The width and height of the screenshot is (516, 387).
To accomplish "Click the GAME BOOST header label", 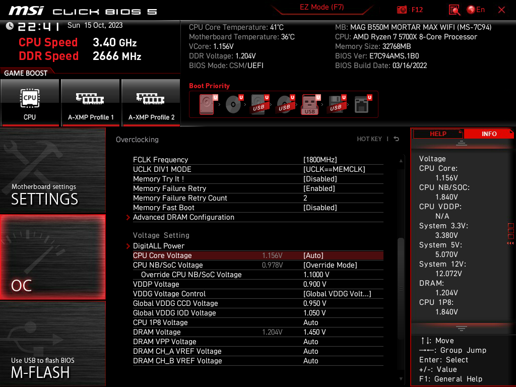I will pos(26,73).
